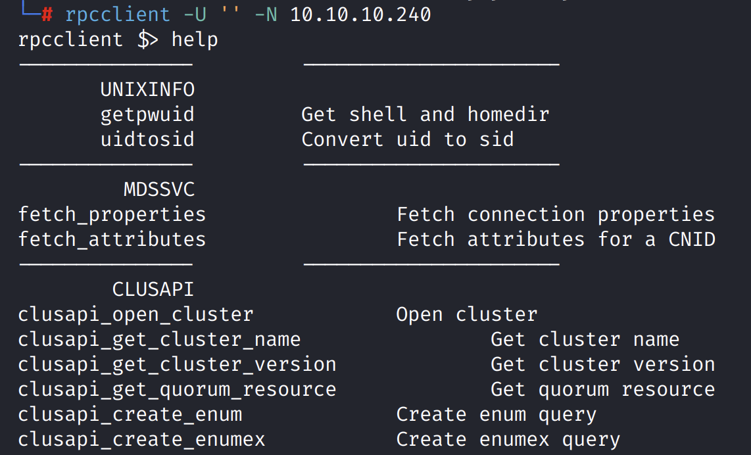Select the clusapi_get_quorum_resource command
This screenshot has width=751, height=455.
(x=177, y=389)
